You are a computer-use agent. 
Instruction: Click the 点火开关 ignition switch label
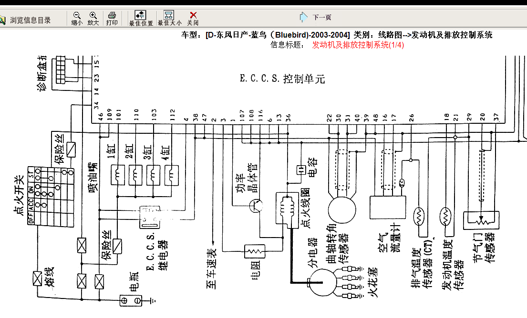coord(19,196)
